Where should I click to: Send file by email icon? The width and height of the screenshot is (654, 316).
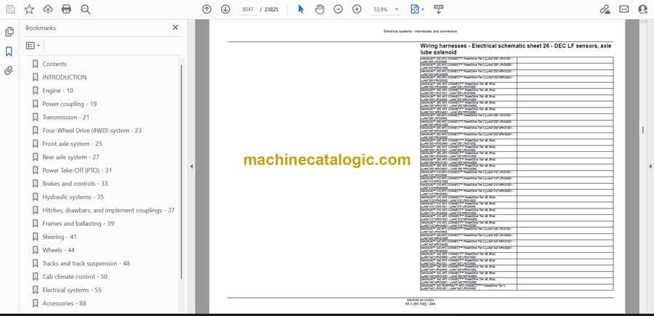(624, 9)
